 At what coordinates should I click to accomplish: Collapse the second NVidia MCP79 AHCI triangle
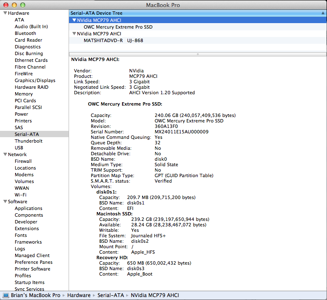pyautogui.click(x=74, y=34)
